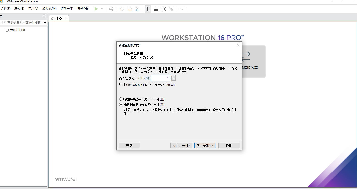The height and width of the screenshot is (189, 357).
Task: Click the 远程服务器 tile label
Action: [x=250, y=68]
